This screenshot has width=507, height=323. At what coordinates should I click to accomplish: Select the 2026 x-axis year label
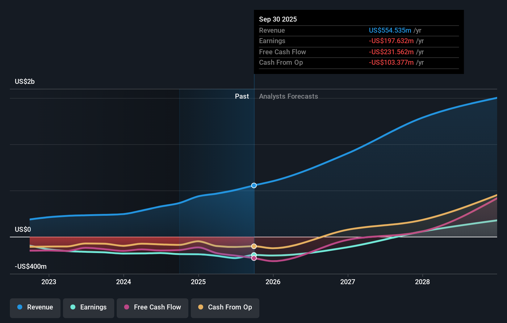point(273,282)
